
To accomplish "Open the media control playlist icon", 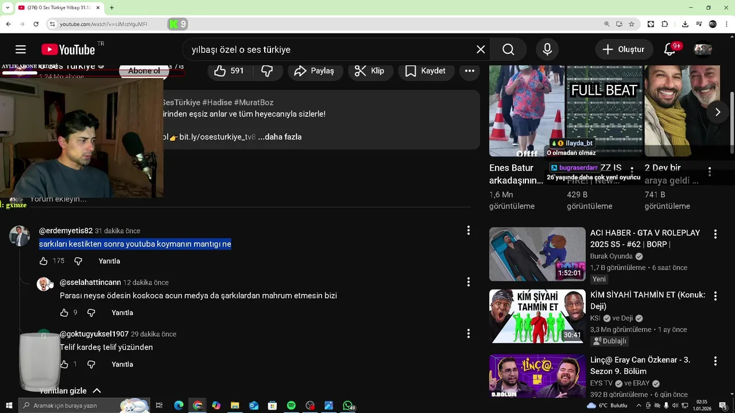I will click(x=699, y=24).
